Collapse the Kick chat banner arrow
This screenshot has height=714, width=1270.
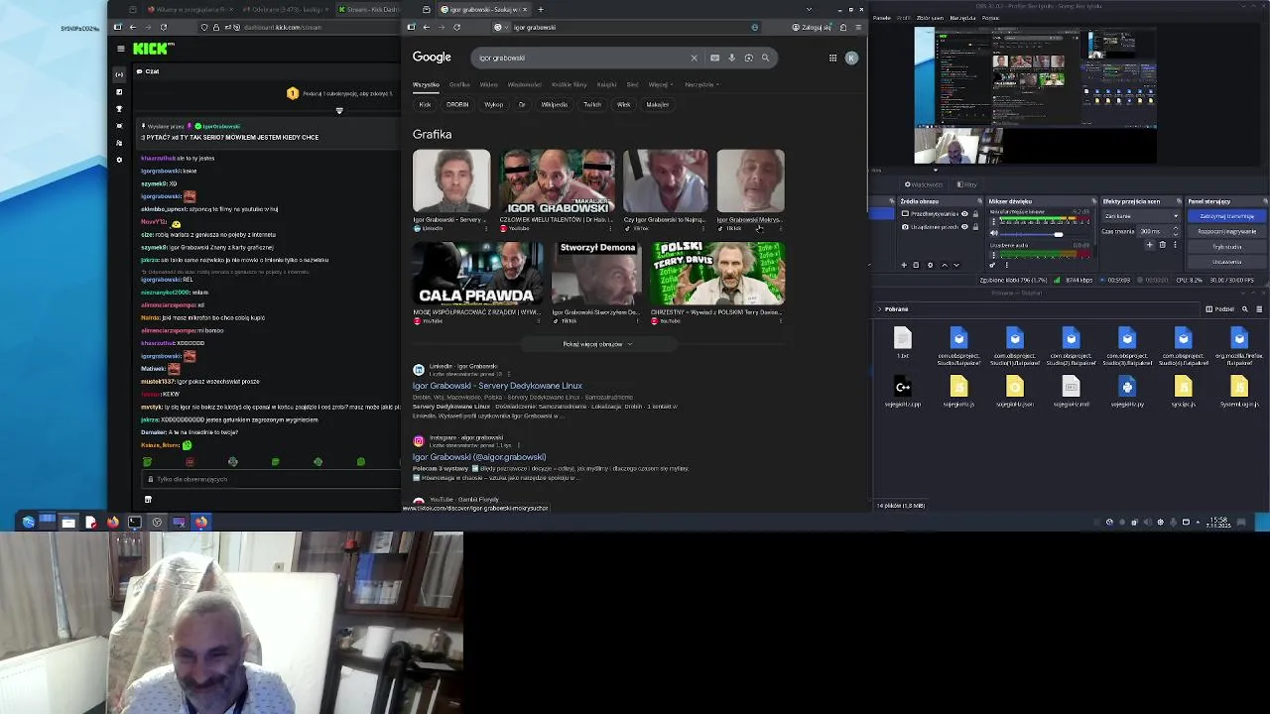pos(339,110)
